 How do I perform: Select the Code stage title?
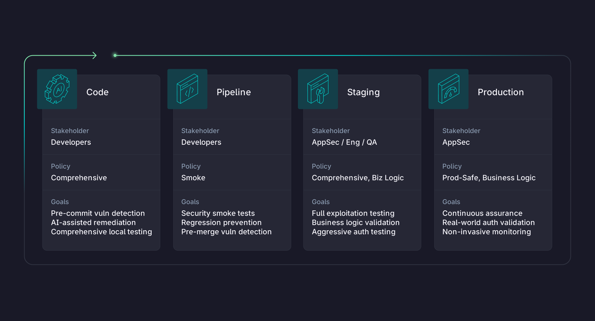coord(97,92)
